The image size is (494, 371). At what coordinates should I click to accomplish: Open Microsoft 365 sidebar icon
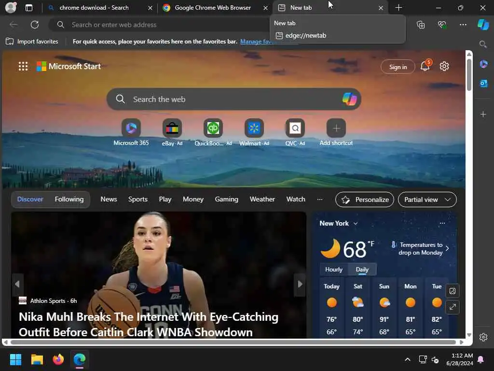(483, 64)
